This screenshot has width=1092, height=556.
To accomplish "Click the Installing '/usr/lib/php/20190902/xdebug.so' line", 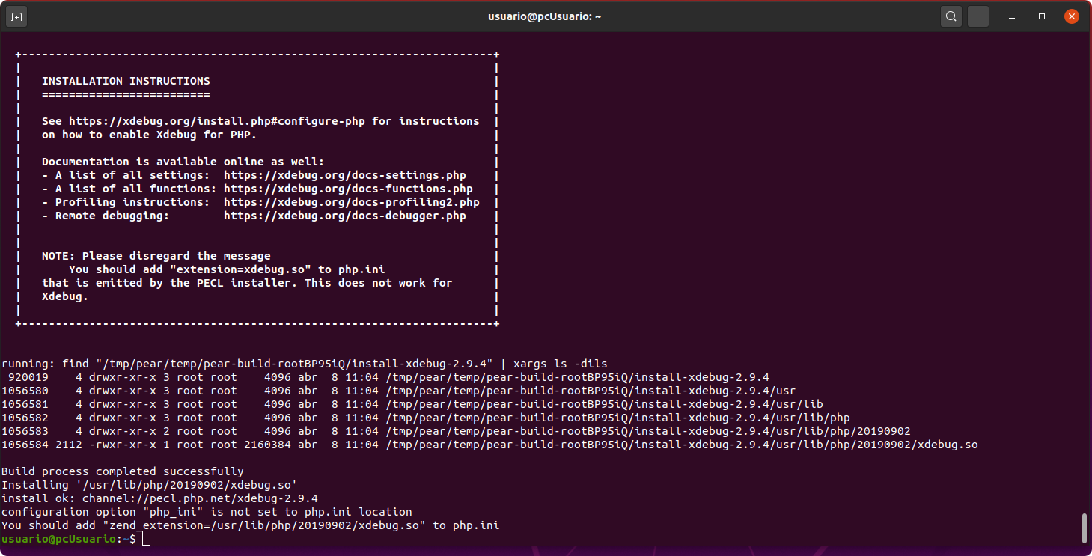I will pos(150,485).
